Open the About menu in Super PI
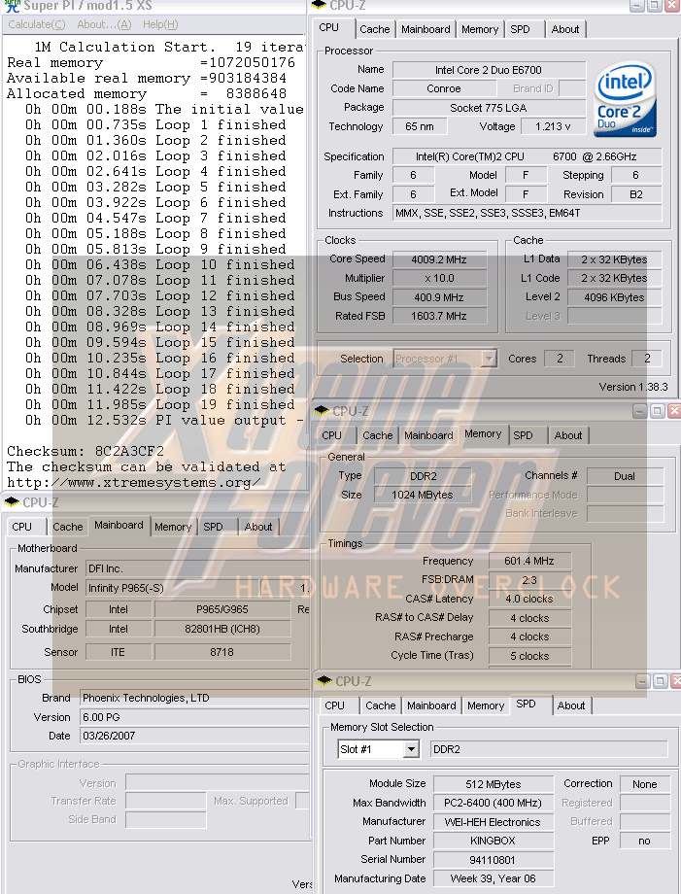681x894 pixels. point(104,24)
